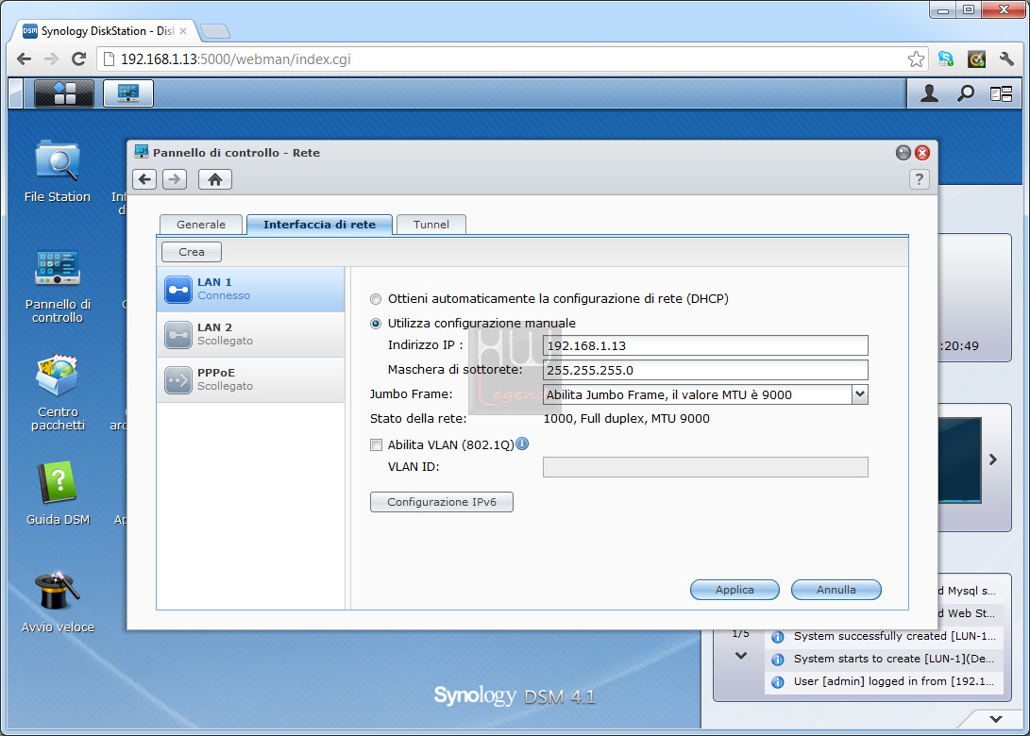Switch to the Generale tab
1030x736 pixels.
pos(201,225)
